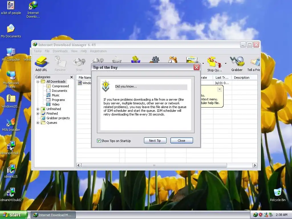The height and width of the screenshot is (219, 292).
Task: Dismiss Tip of the Day with red X
Action: pos(196,67)
